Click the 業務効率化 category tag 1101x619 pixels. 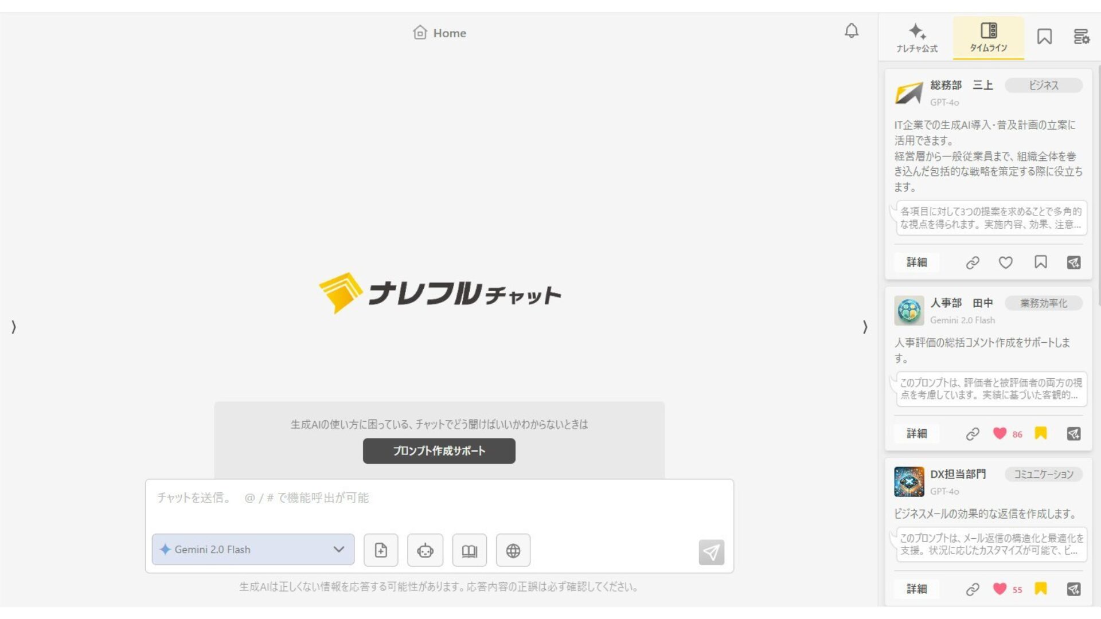point(1044,303)
